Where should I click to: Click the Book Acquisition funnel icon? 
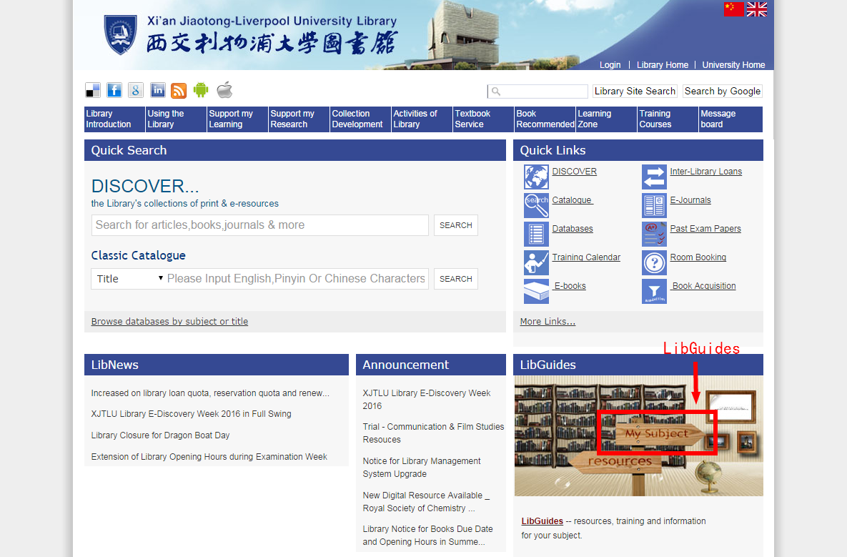(x=654, y=291)
